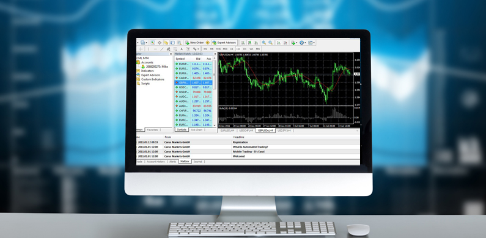Switch to the Alerts terminal tab
Screen dimensions: 486x238
(172, 162)
